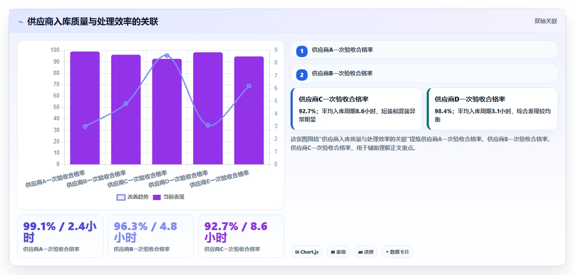This screenshot has height=275, width=575.
Task: Click right axis value 9
Action: coord(276,50)
